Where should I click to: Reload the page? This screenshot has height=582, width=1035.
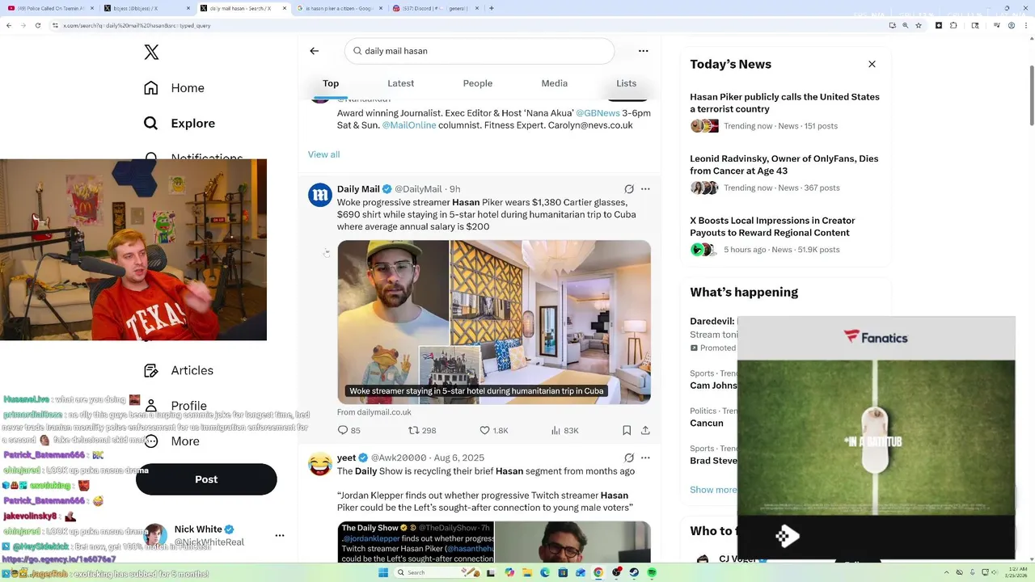[37, 25]
